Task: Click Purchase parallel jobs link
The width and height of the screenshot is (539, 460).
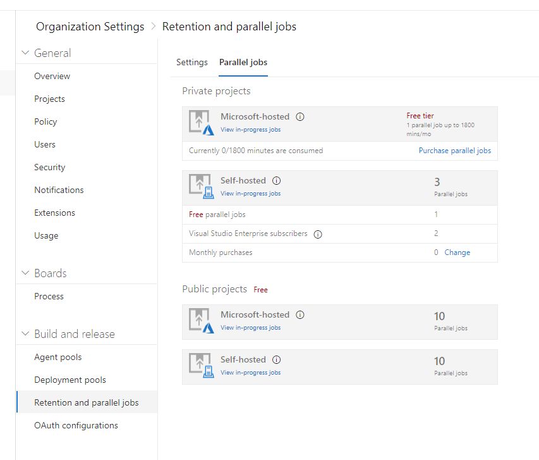Action: point(455,151)
